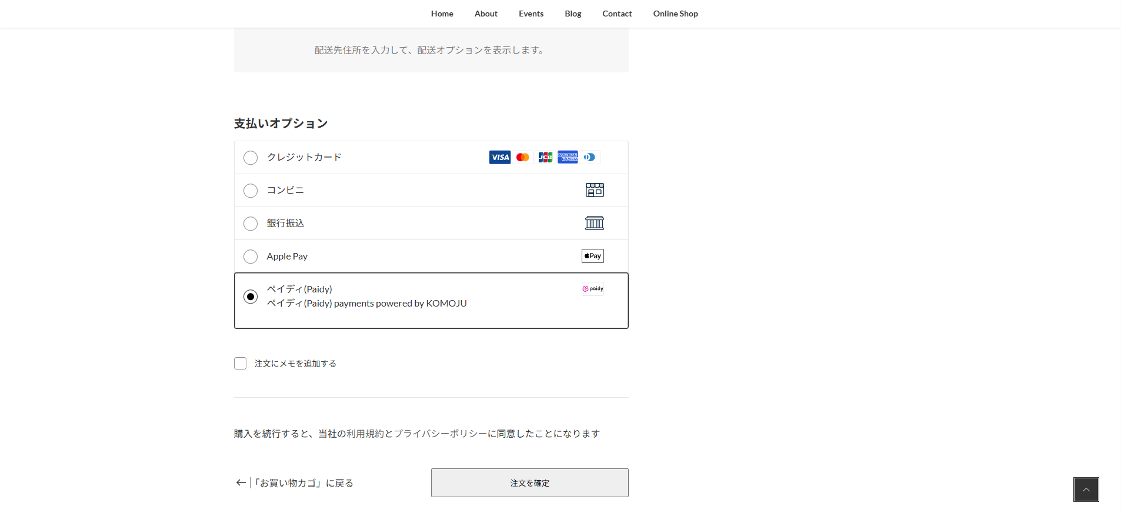Choose the コンビニ payment radio button
This screenshot has height=516, width=1121.
click(251, 191)
